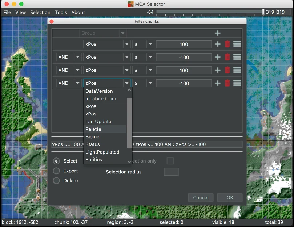
Task: Delete the zPos ≤ 100 filter row
Action: tap(227, 70)
